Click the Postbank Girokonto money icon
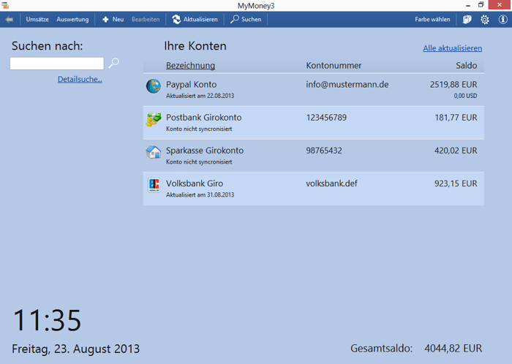512x364 pixels. pos(154,120)
